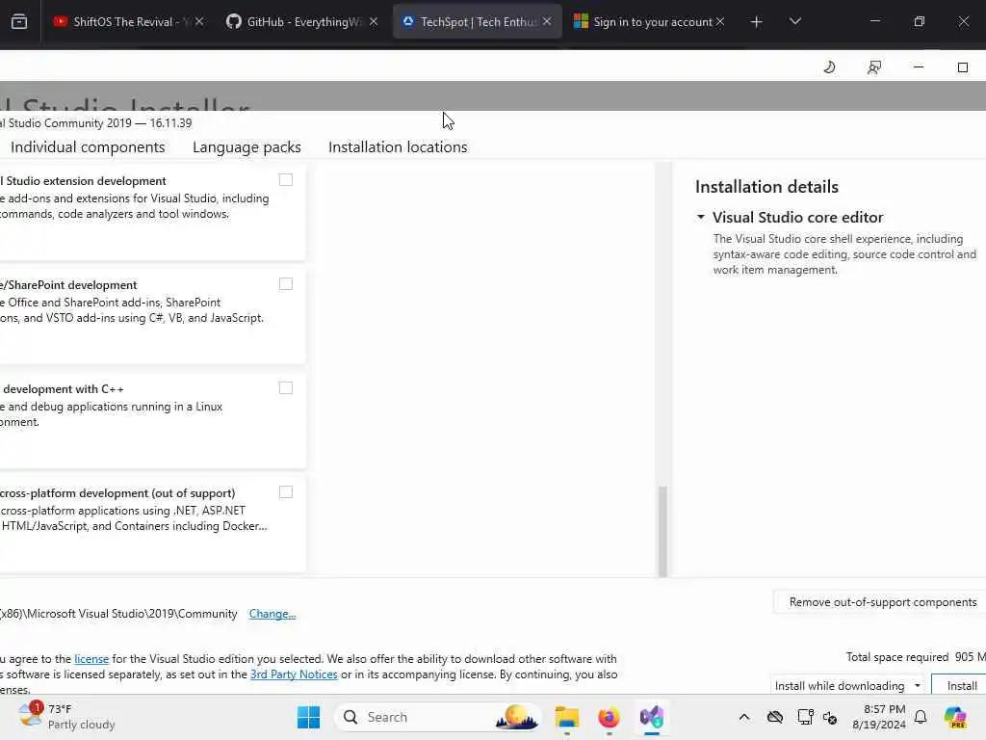Click the feedback person icon

(874, 67)
